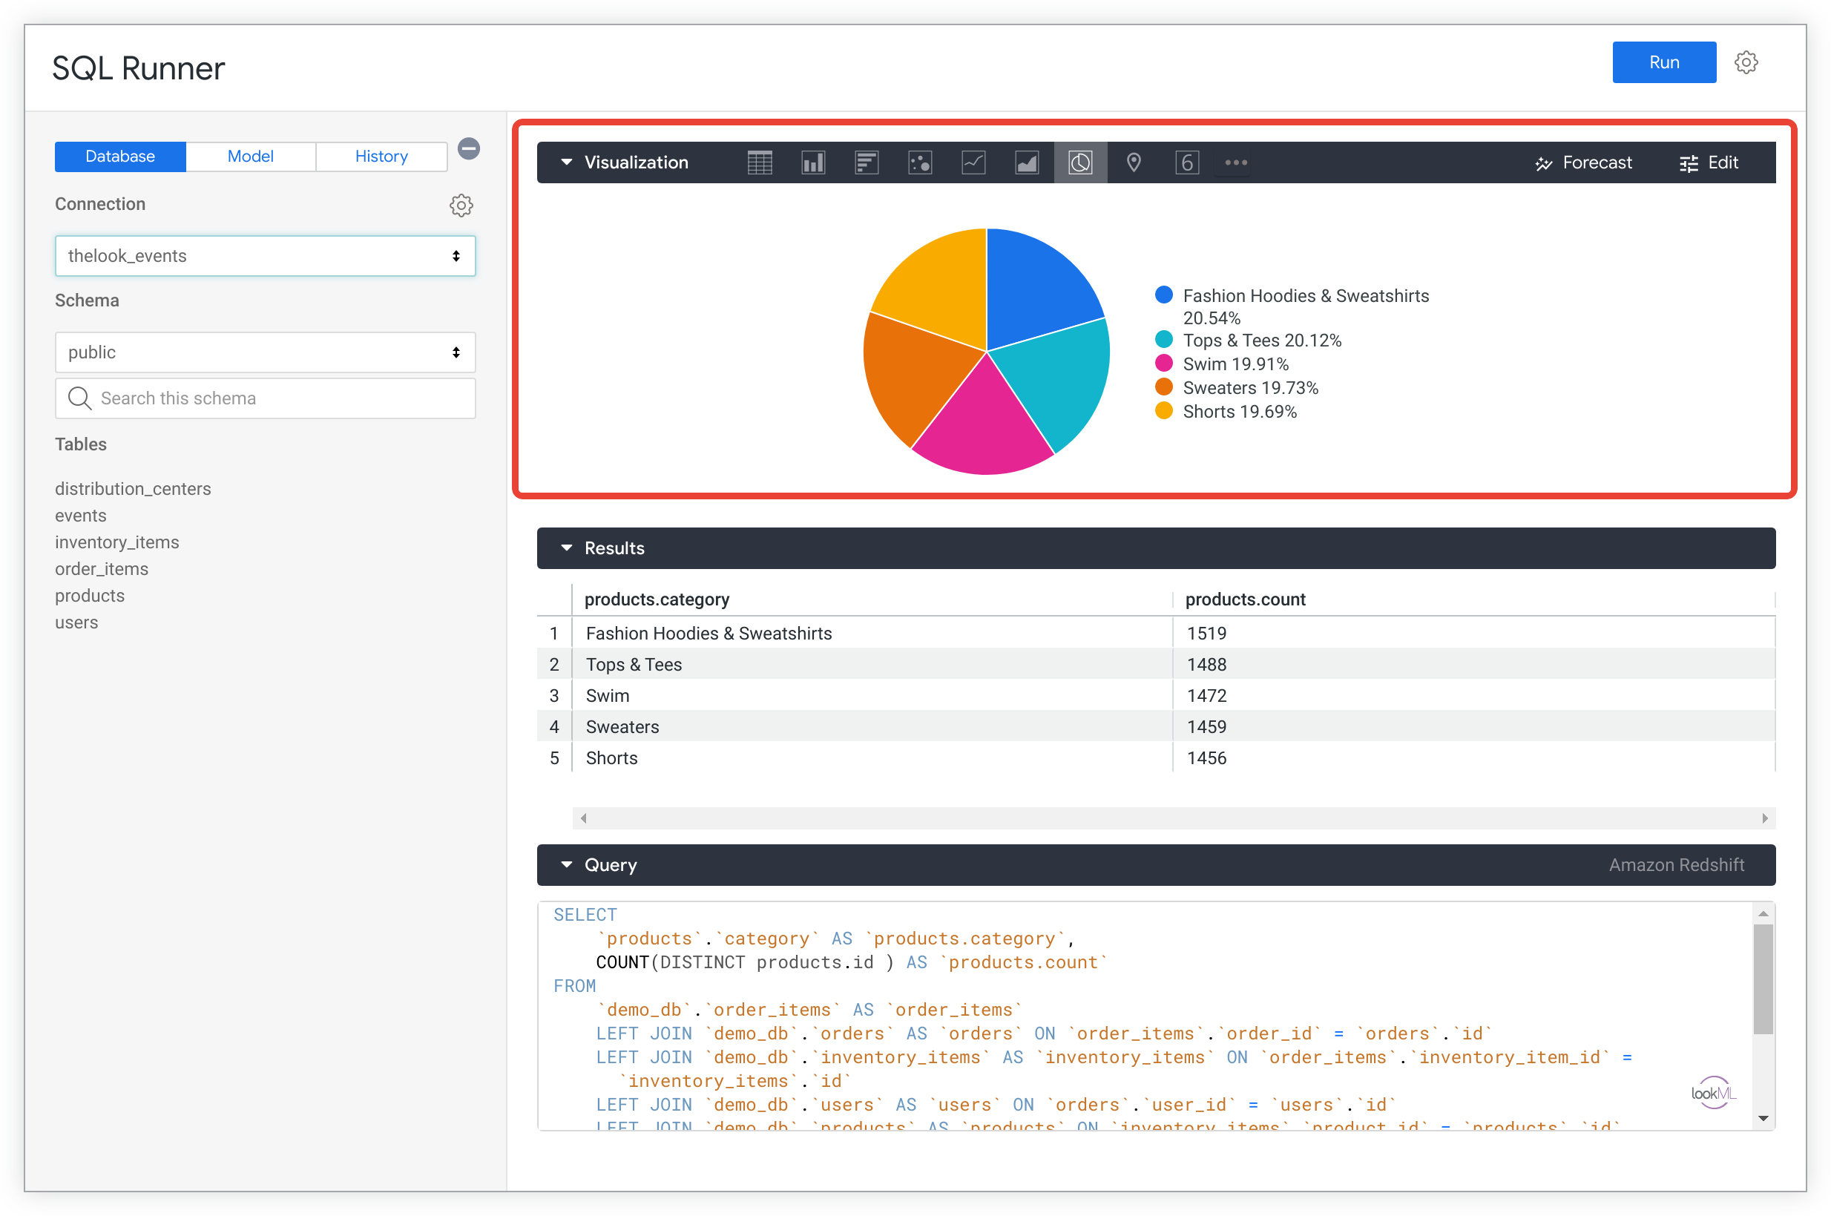Switch to column chart visualization
This screenshot has height=1216, width=1831.
(812, 162)
